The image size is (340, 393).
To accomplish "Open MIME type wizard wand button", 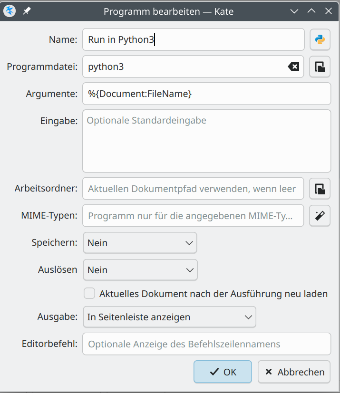I will click(x=320, y=216).
